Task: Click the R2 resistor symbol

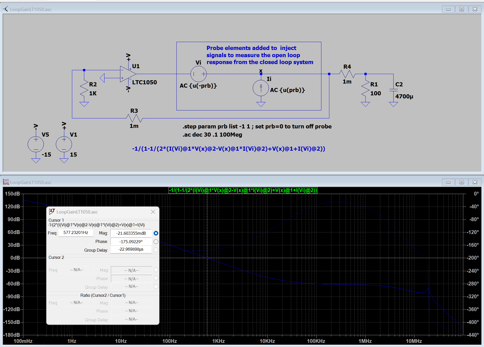Action: 84,89
